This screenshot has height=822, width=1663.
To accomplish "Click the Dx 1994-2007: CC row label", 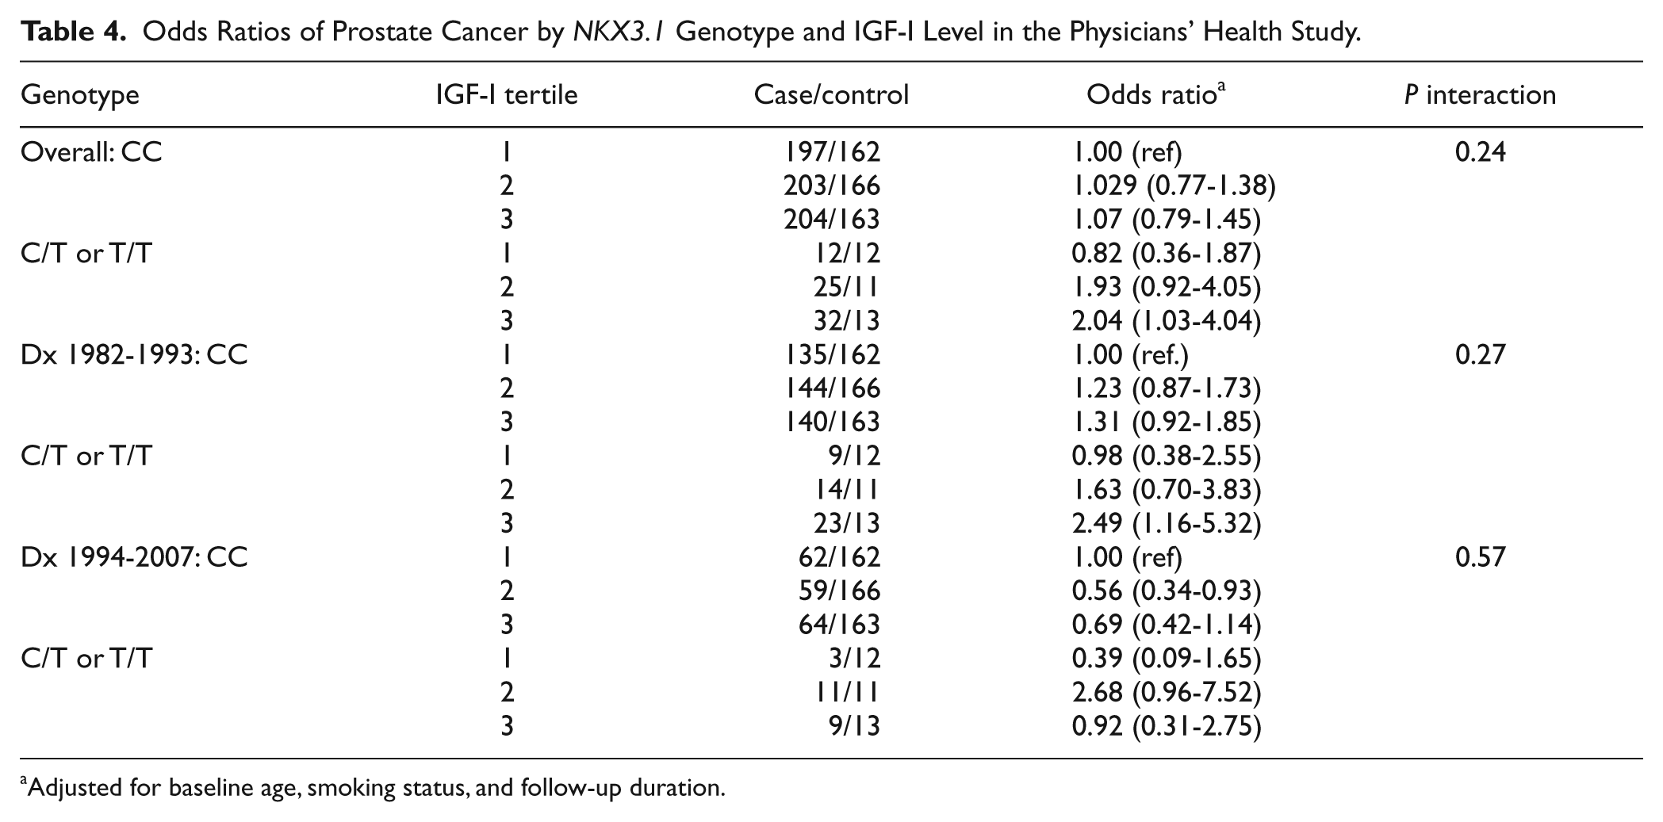I will [x=134, y=556].
